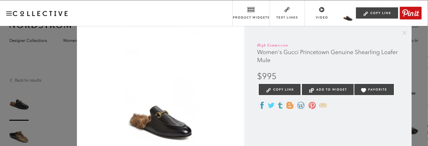This screenshot has width=428, height=146.
Task: Share product on Twitter
Action: (271, 105)
